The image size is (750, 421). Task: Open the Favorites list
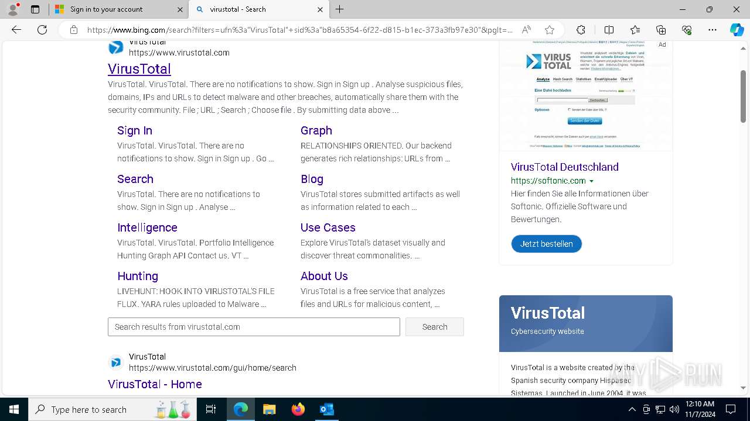pyautogui.click(x=635, y=30)
